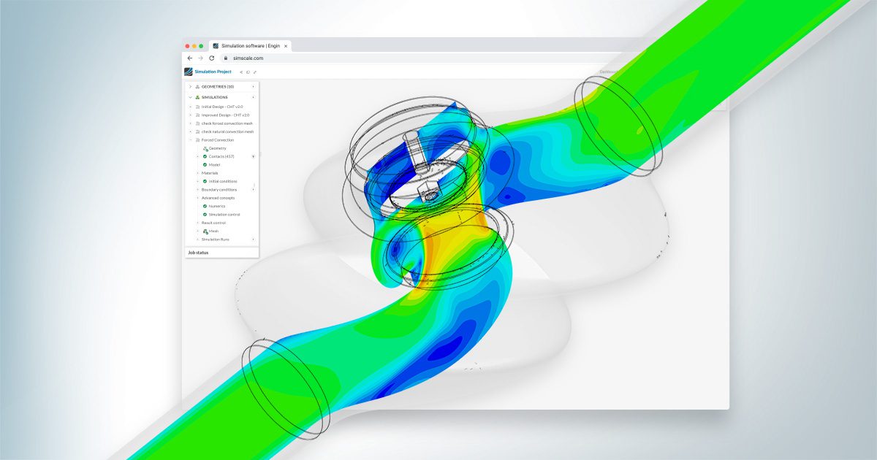Screen dimensions: 877x460
Task: Collapse the Forced Convection simulation tree
Action: pyautogui.click(x=190, y=139)
